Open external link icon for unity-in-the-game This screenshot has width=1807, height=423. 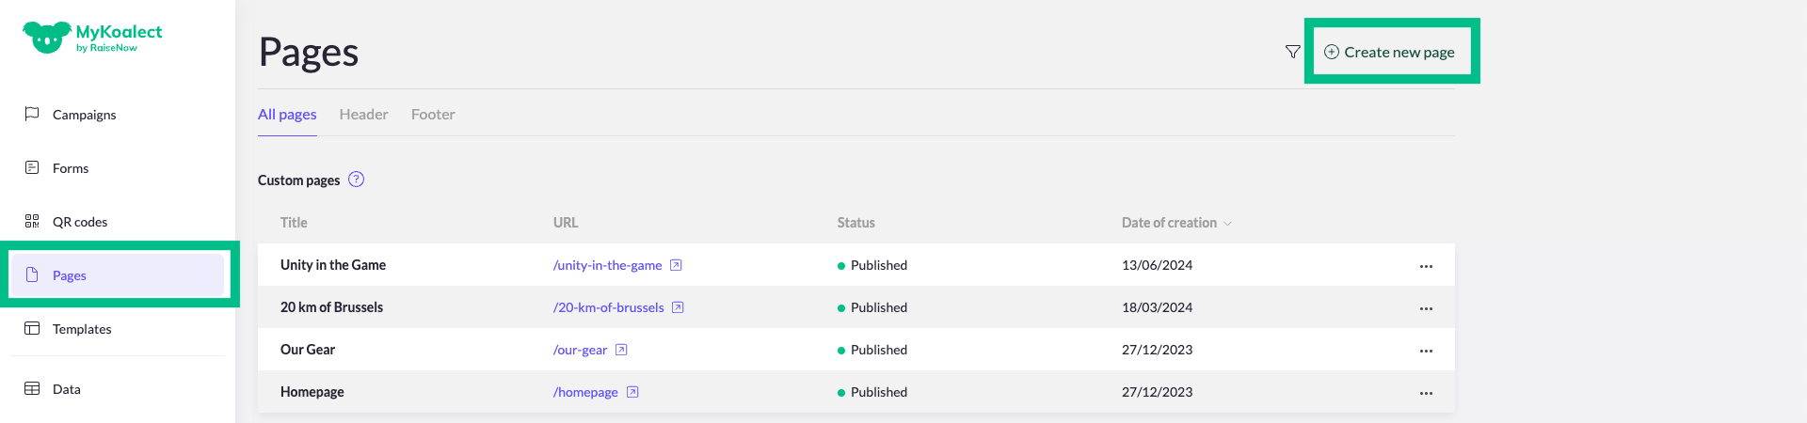point(676,265)
